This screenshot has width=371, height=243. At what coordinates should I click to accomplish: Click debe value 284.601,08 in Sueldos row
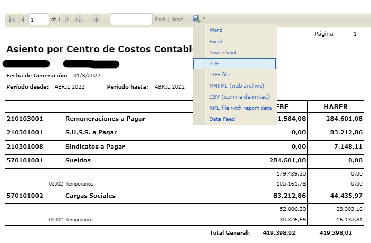pyautogui.click(x=288, y=160)
